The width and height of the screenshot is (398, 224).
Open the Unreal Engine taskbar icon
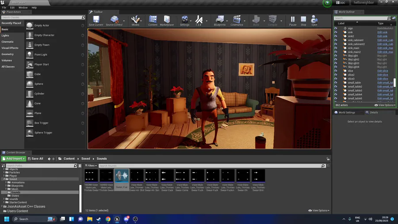(x=117, y=219)
